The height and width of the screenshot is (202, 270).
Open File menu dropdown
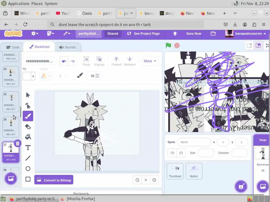50,33
